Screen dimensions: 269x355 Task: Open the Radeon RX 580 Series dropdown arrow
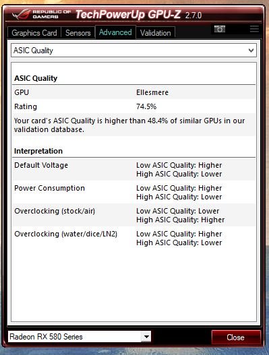pyautogui.click(x=146, y=337)
